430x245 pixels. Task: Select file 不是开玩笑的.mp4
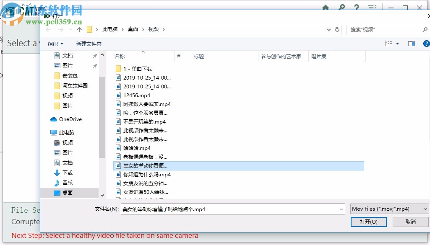click(141, 122)
